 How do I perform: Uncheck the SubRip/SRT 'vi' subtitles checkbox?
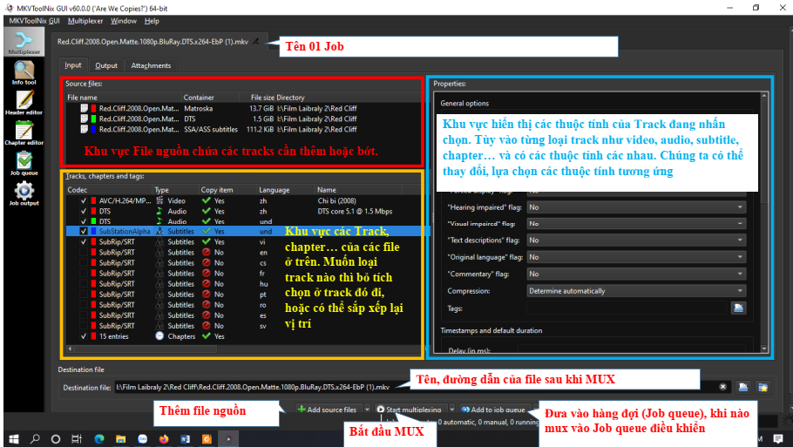click(x=84, y=241)
